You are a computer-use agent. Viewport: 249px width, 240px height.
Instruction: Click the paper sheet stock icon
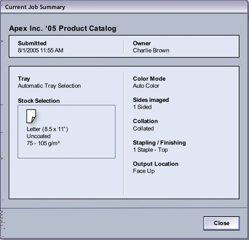(x=31, y=116)
